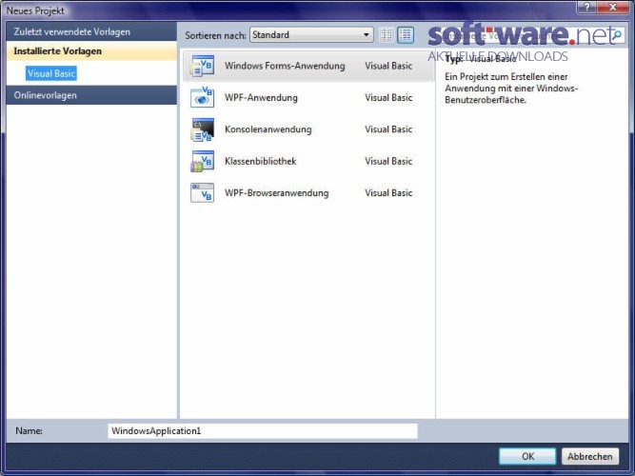The width and height of the screenshot is (635, 476).
Task: Cancel with the Abbrechen button
Action: tap(589, 457)
